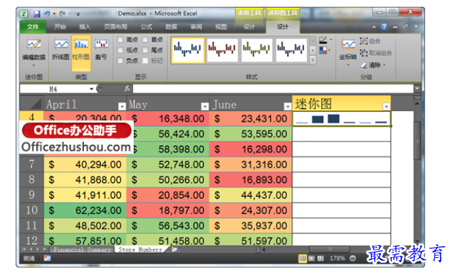Open the Name Box dropdown arrow
The height and width of the screenshot is (275, 451).
[91, 89]
